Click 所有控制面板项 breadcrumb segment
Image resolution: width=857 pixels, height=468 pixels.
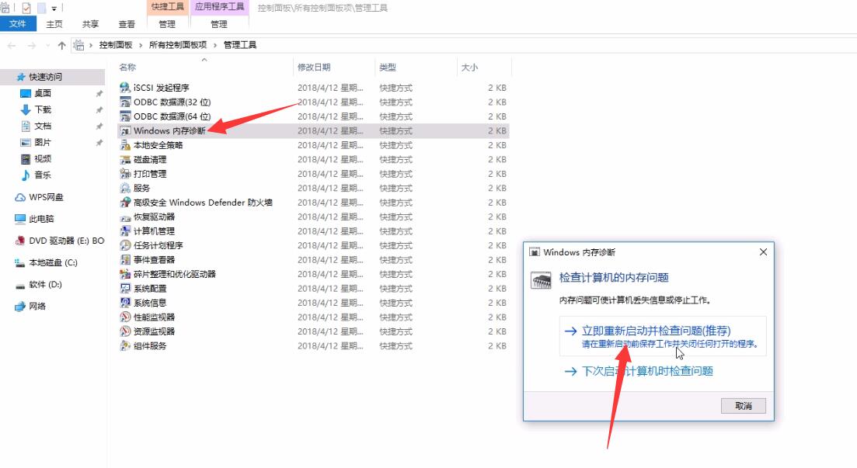coord(178,45)
